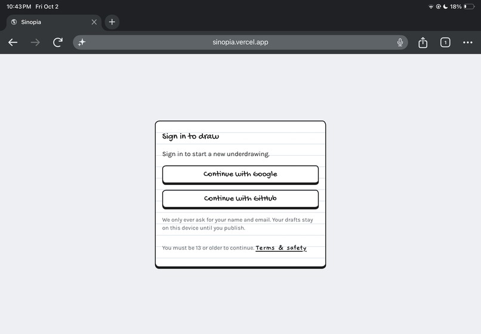Tap the Do Not Disturb moon icon

tap(445, 7)
